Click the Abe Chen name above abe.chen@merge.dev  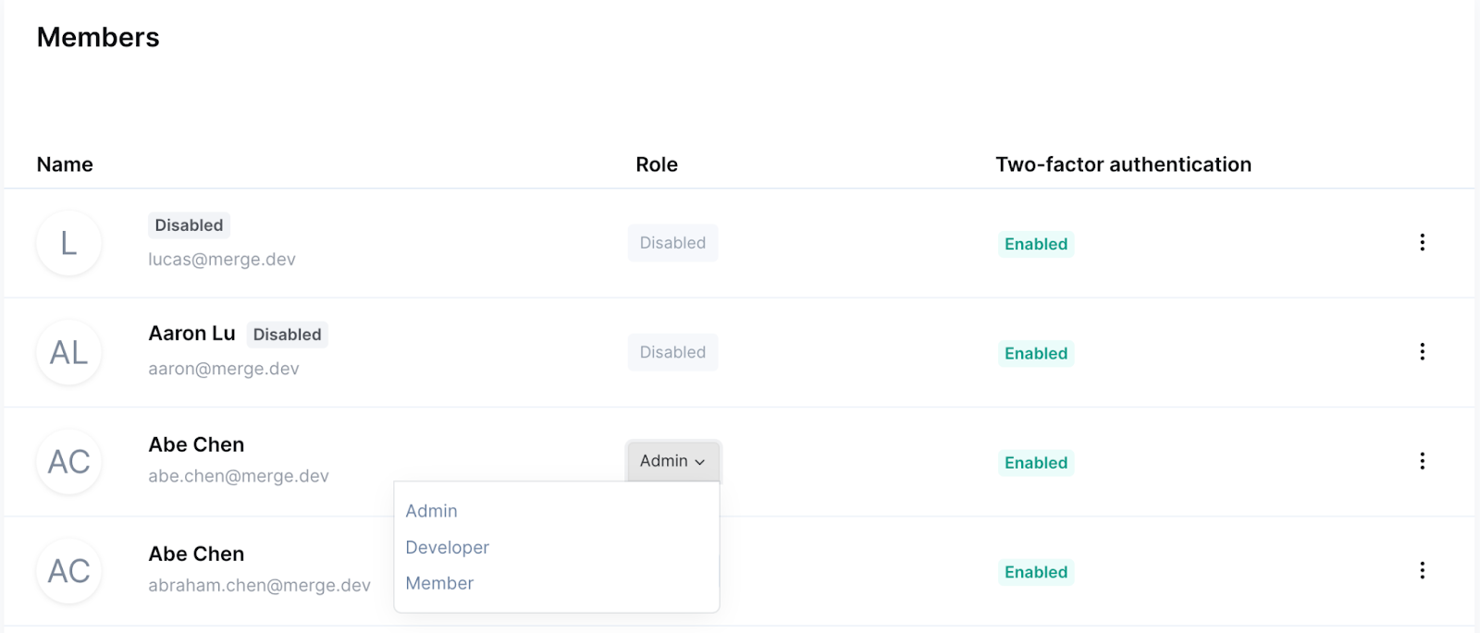pyautogui.click(x=196, y=444)
